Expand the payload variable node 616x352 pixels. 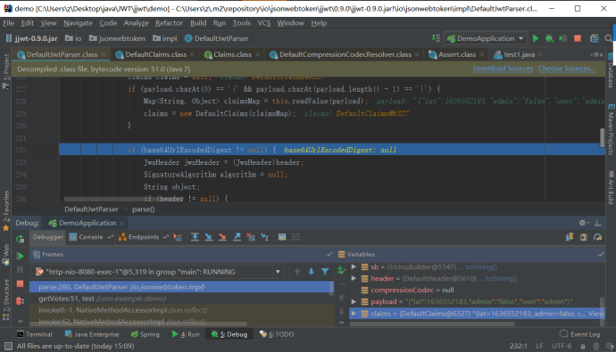(354, 301)
